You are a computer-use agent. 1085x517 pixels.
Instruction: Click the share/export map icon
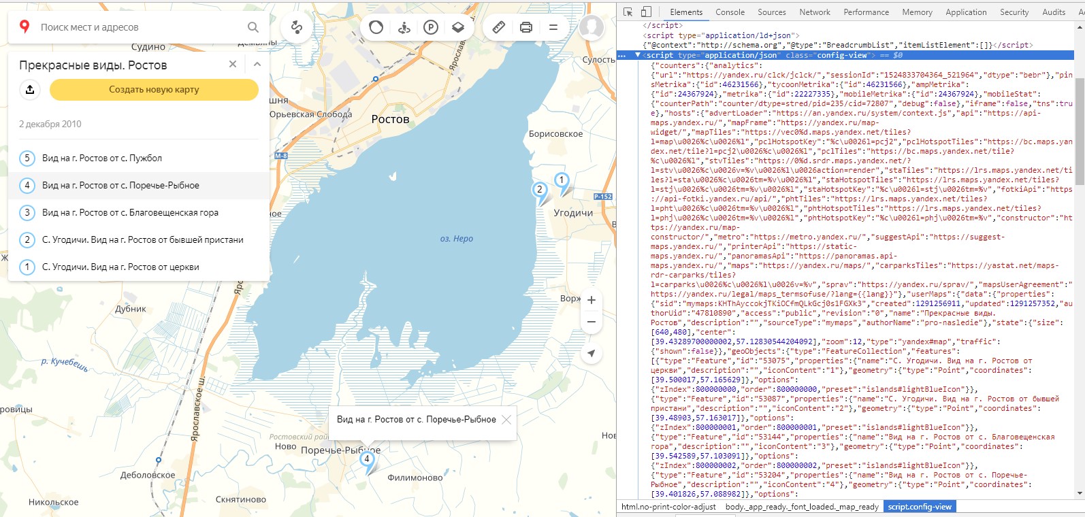[30, 89]
